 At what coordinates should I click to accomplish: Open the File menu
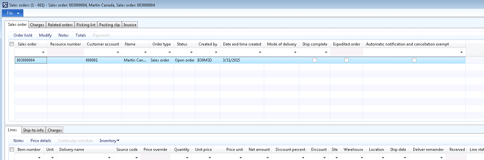coord(12,13)
